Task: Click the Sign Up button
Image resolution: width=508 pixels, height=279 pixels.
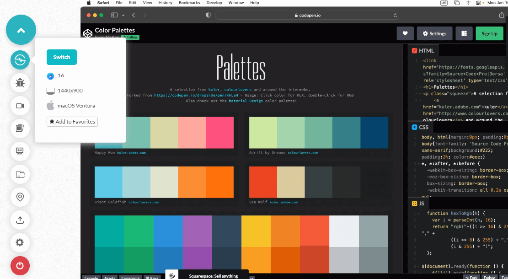Action: 489,33
